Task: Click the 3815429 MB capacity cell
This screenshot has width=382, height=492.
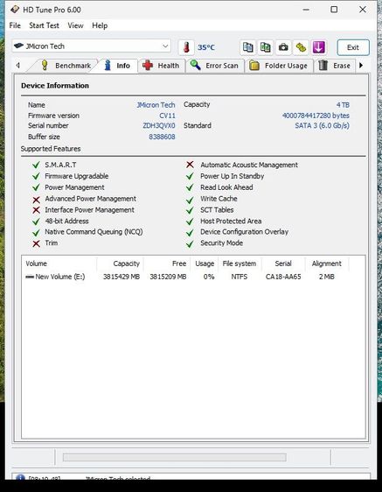Action: tap(122, 277)
